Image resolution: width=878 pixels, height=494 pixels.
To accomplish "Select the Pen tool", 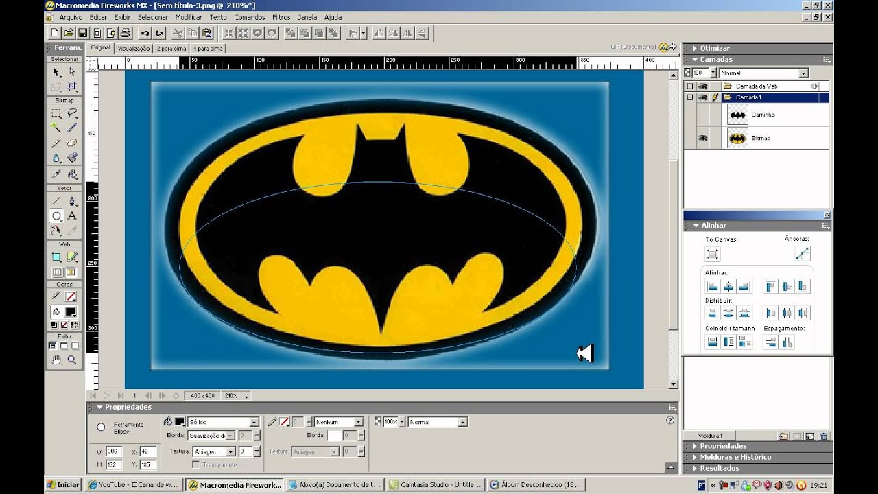I will click(x=72, y=201).
